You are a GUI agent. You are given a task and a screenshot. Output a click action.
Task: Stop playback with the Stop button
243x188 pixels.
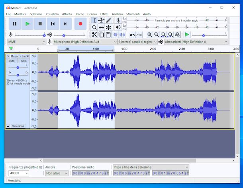point(40,24)
